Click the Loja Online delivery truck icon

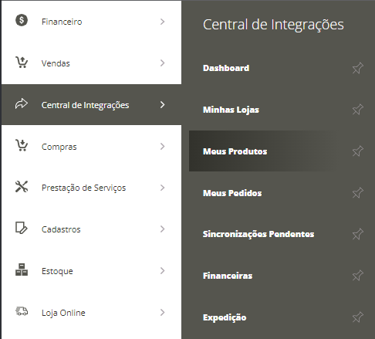(x=22, y=311)
